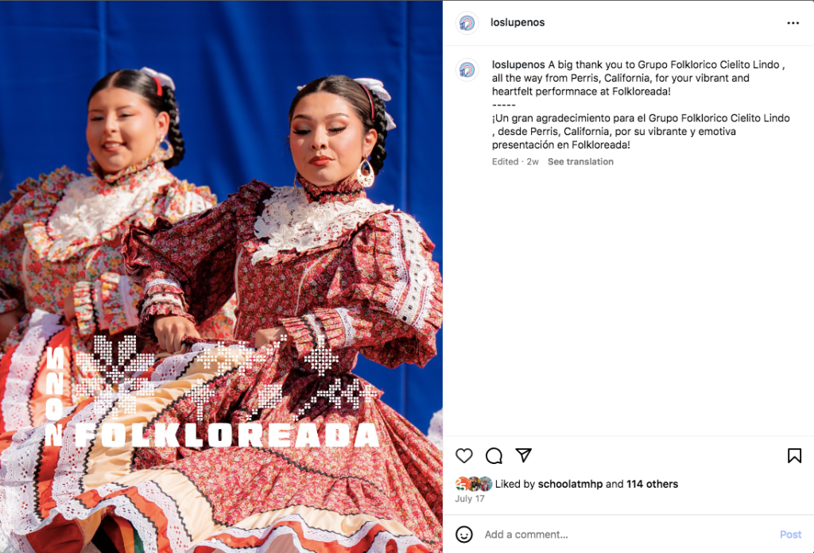Click the liked-by avatar cluster
This screenshot has width=814, height=553.
(474, 484)
